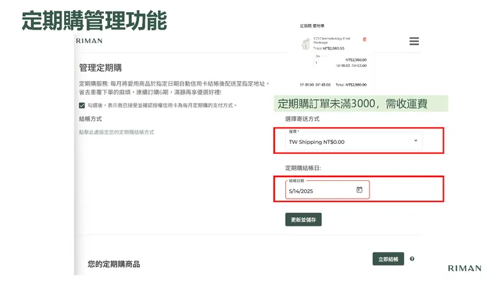500x281 pixels.
Task: Open the hamburger menu icon
Action: 414,41
